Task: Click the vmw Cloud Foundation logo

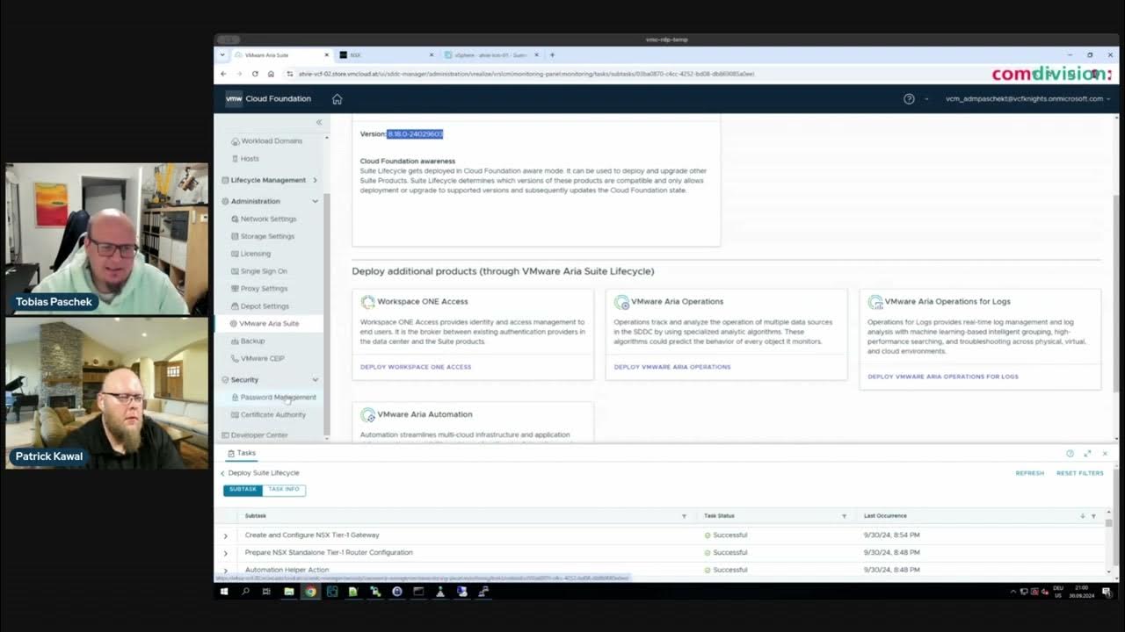Action: pyautogui.click(x=268, y=99)
